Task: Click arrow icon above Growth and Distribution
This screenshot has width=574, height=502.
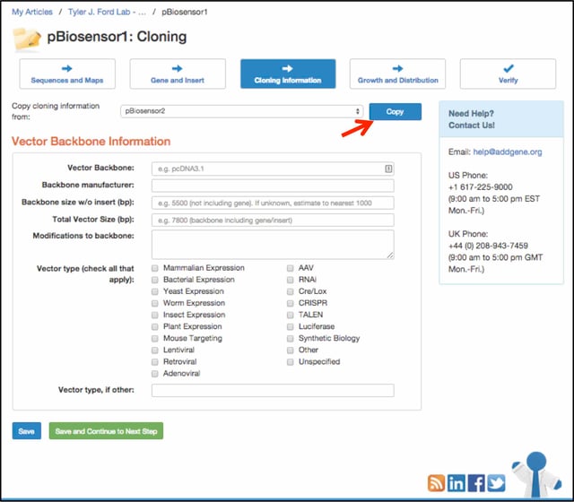Action: click(x=397, y=68)
